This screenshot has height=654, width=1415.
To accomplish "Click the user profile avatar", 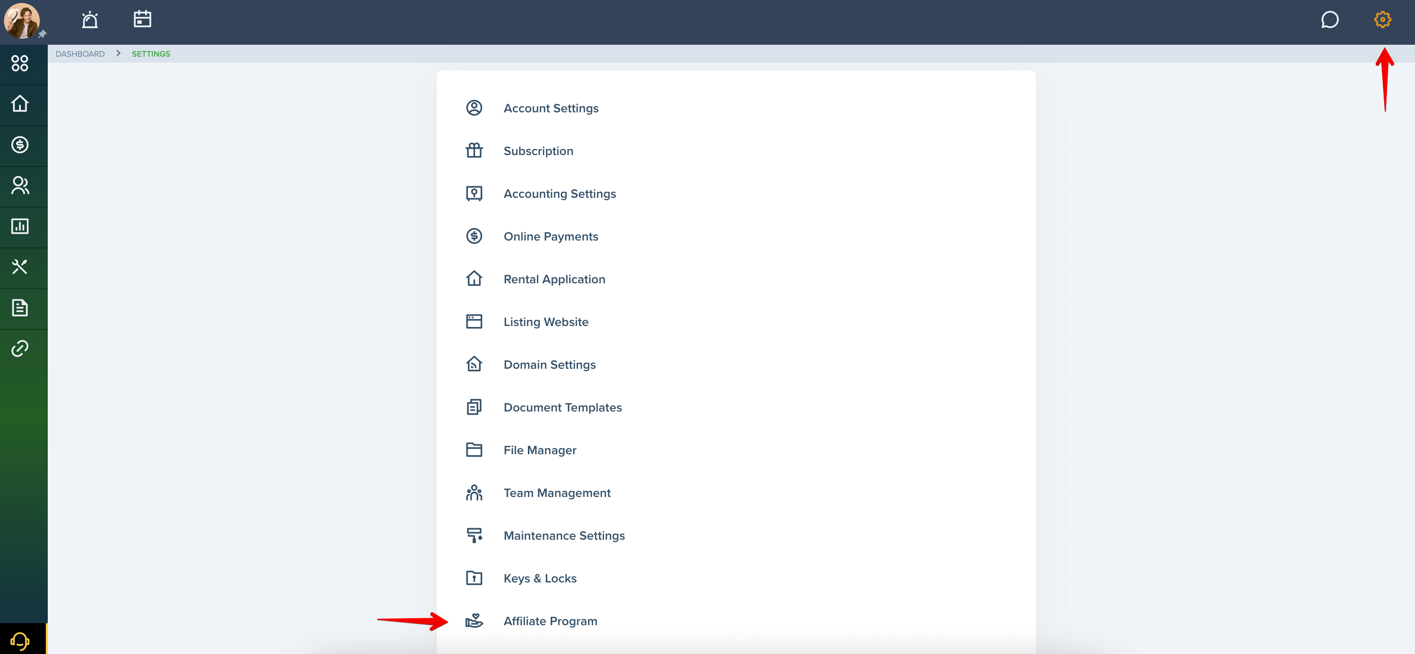I will pos(22,21).
